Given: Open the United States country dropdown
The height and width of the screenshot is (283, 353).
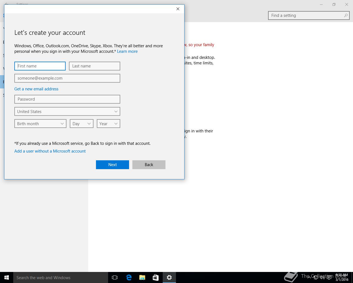Looking at the screenshot, I should [x=67, y=111].
